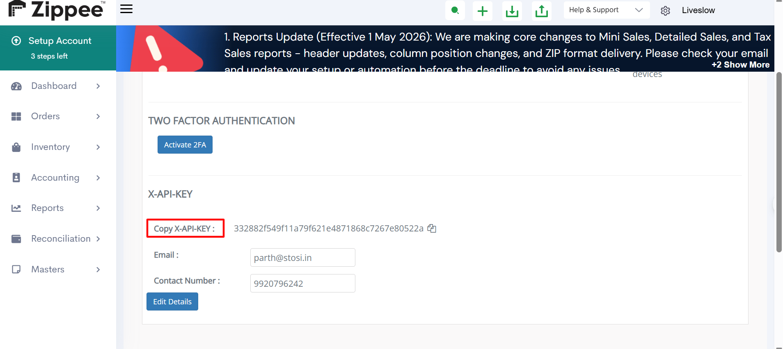Click the Copy X-API-KEY label
The height and width of the screenshot is (349, 783).
[184, 229]
